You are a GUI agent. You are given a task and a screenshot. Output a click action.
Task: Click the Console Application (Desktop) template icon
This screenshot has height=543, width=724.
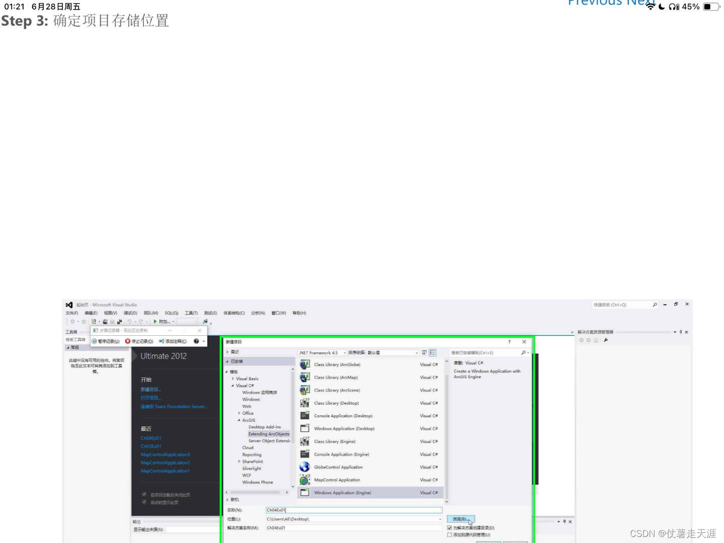point(305,416)
